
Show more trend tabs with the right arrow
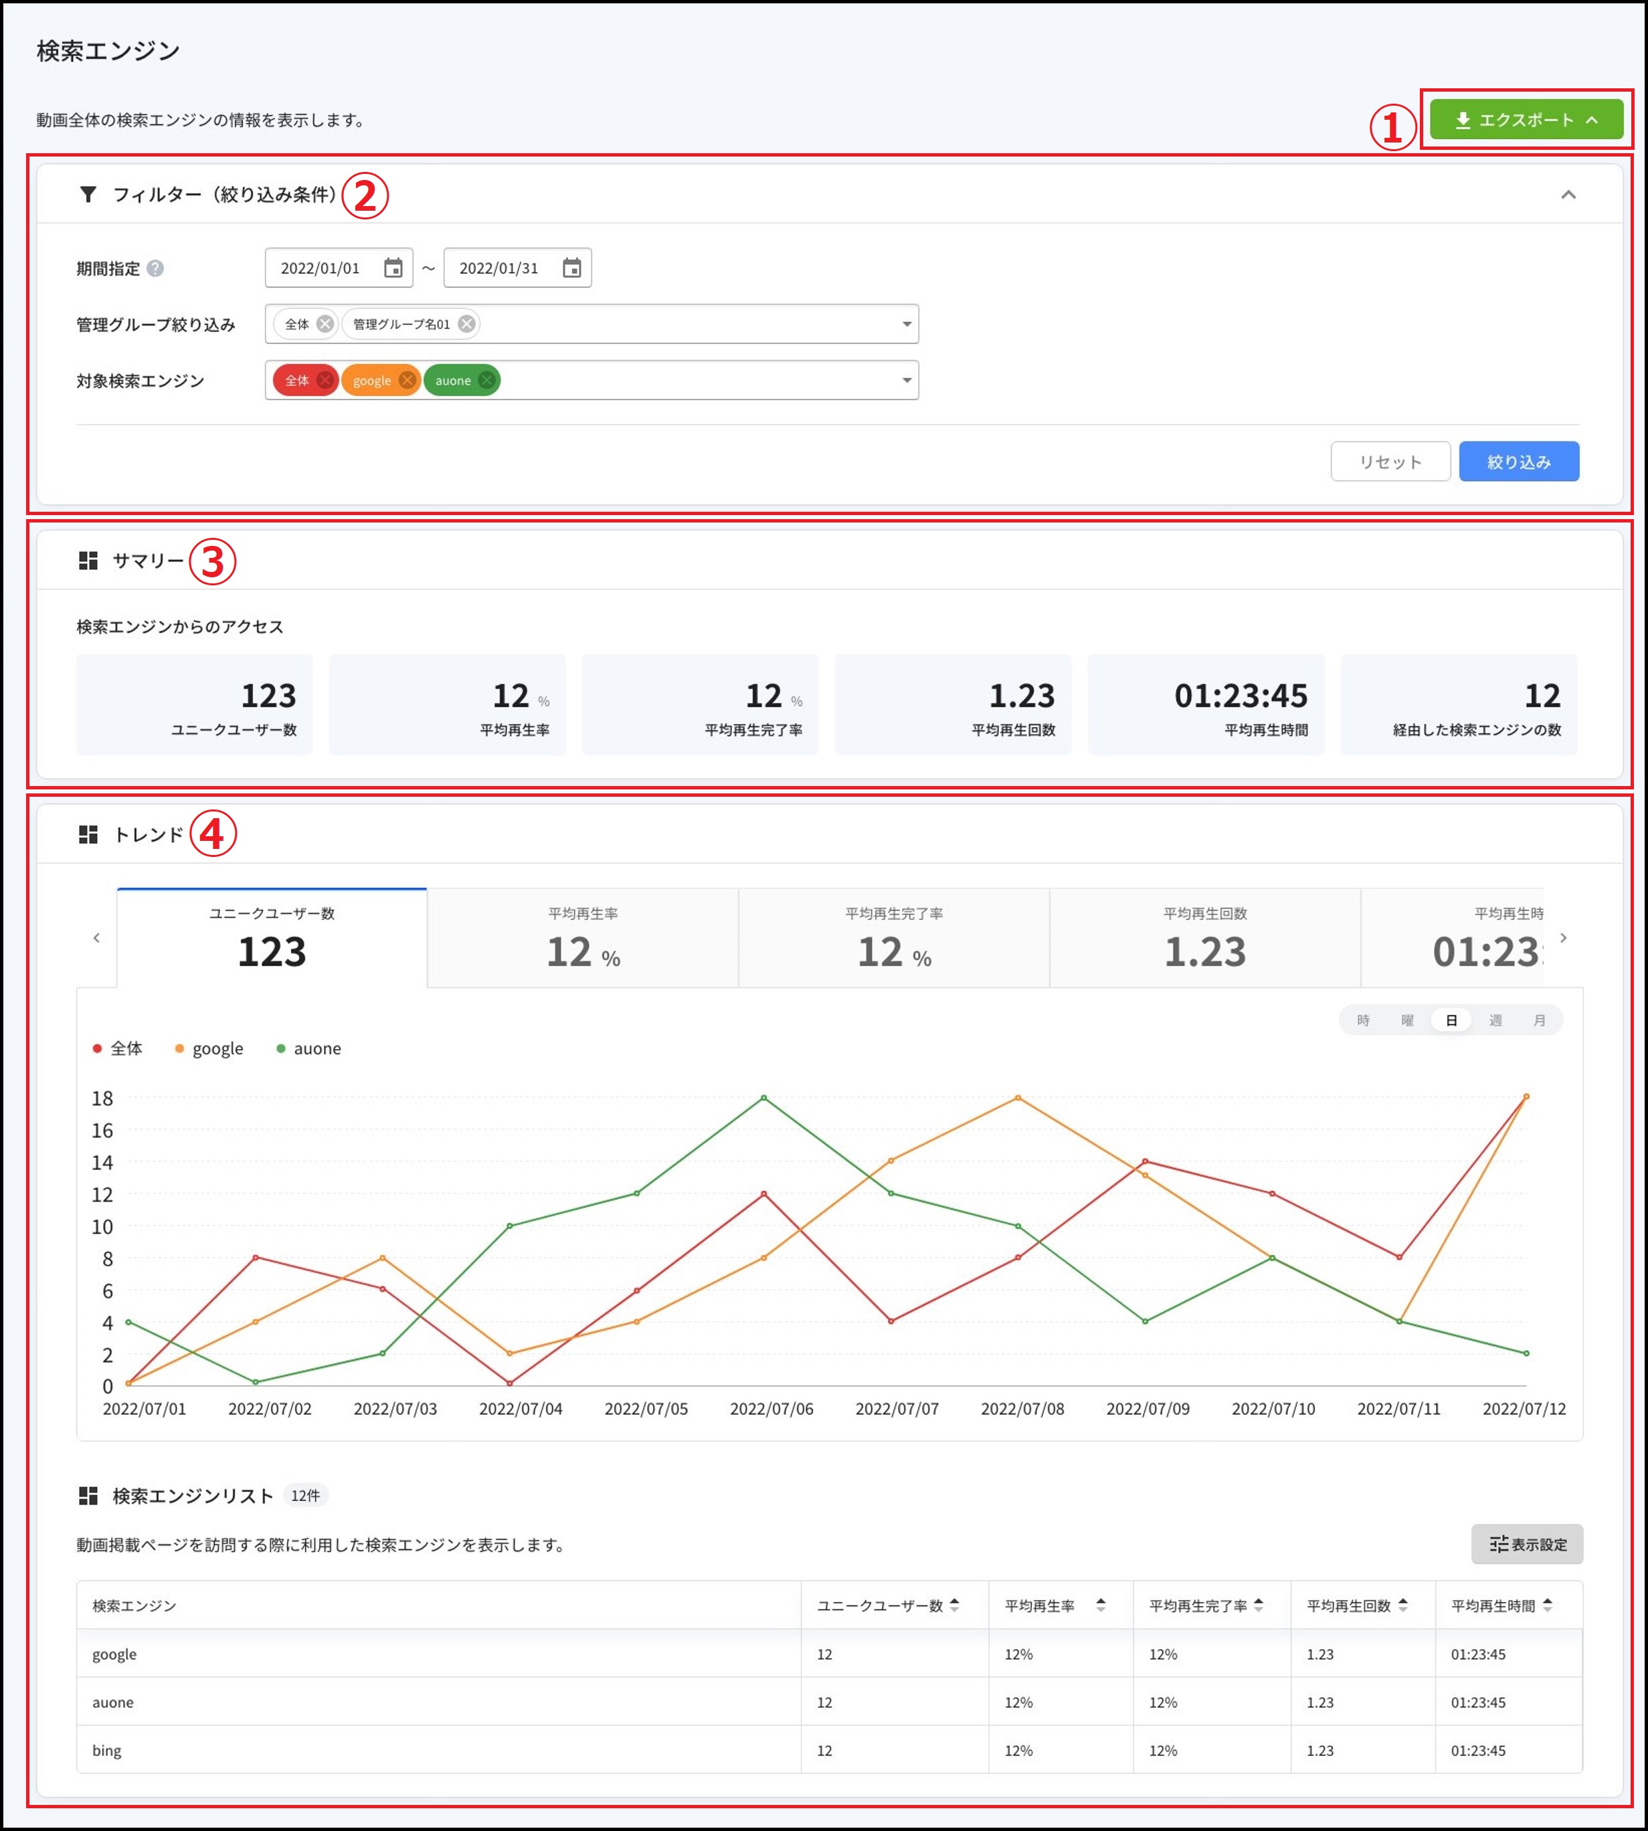[x=1563, y=938]
